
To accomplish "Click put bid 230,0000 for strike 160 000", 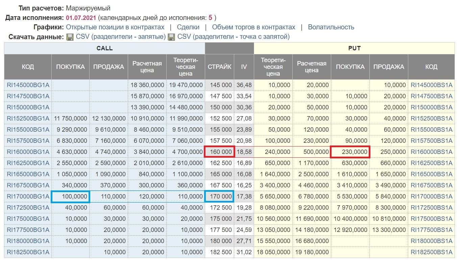I will pos(350,152).
